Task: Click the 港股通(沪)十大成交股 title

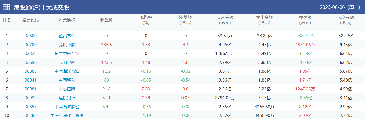Action: 41,7
